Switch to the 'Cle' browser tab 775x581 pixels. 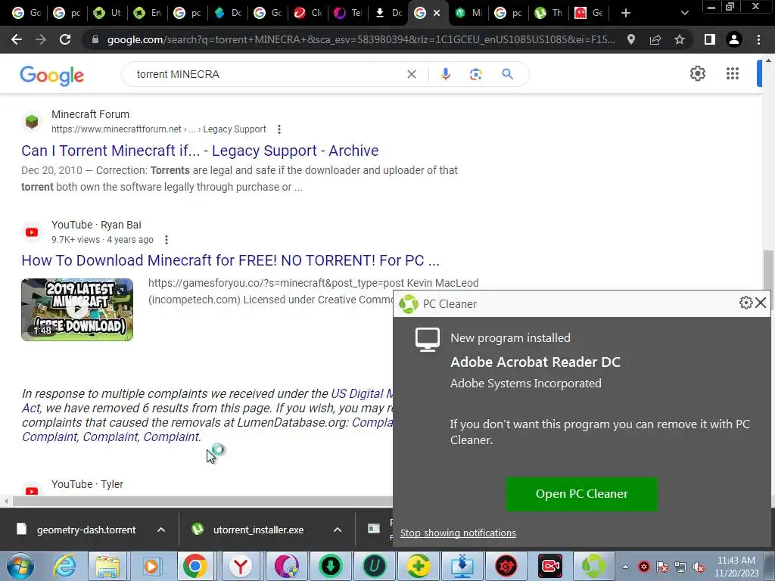point(308,13)
